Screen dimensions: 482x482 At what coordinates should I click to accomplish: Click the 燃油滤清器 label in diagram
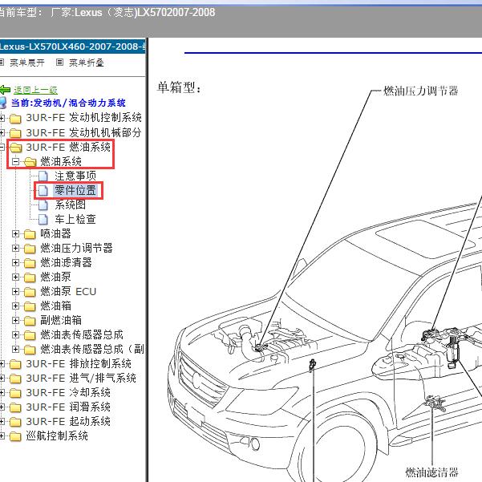click(x=432, y=472)
